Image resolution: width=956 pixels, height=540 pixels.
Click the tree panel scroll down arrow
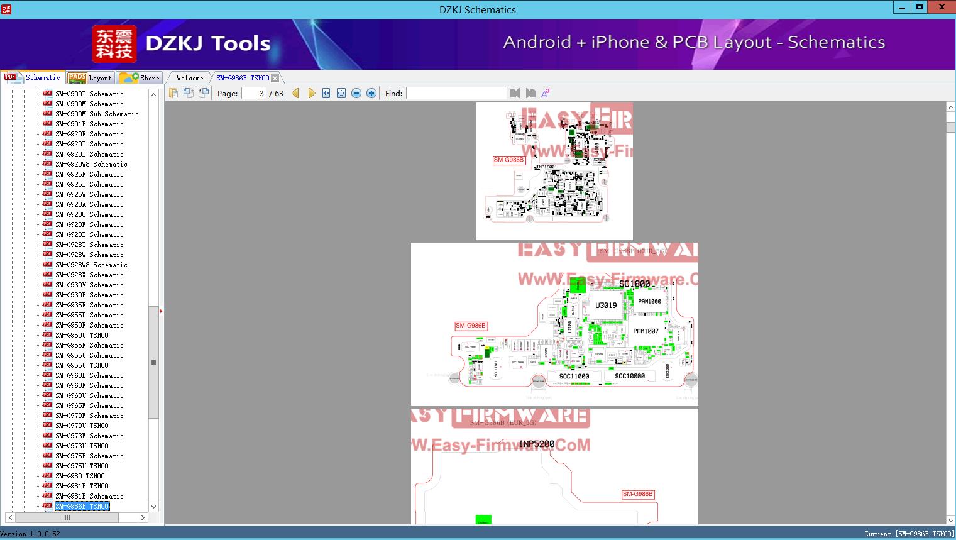pos(153,507)
